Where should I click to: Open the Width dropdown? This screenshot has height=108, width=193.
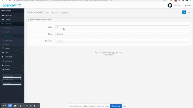(122, 27)
